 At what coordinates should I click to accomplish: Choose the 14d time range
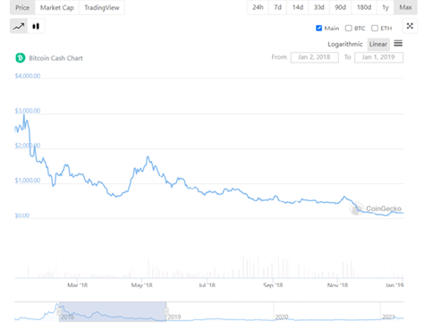pyautogui.click(x=298, y=7)
